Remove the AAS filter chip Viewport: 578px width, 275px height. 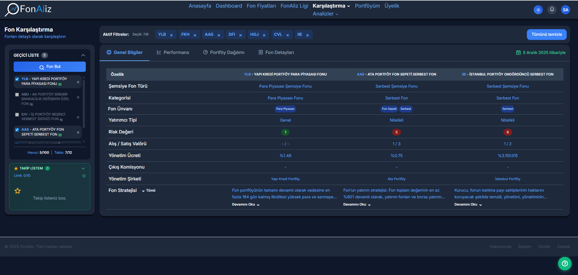[219, 35]
